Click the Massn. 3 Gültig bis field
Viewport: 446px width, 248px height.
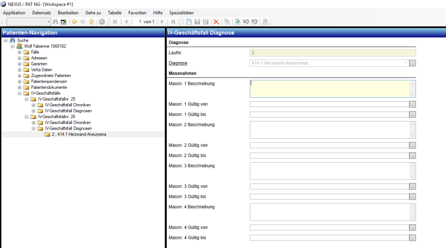[330, 196]
